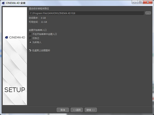Go back with the <<返回 button
This screenshot has width=154, height=115.
tap(77, 110)
